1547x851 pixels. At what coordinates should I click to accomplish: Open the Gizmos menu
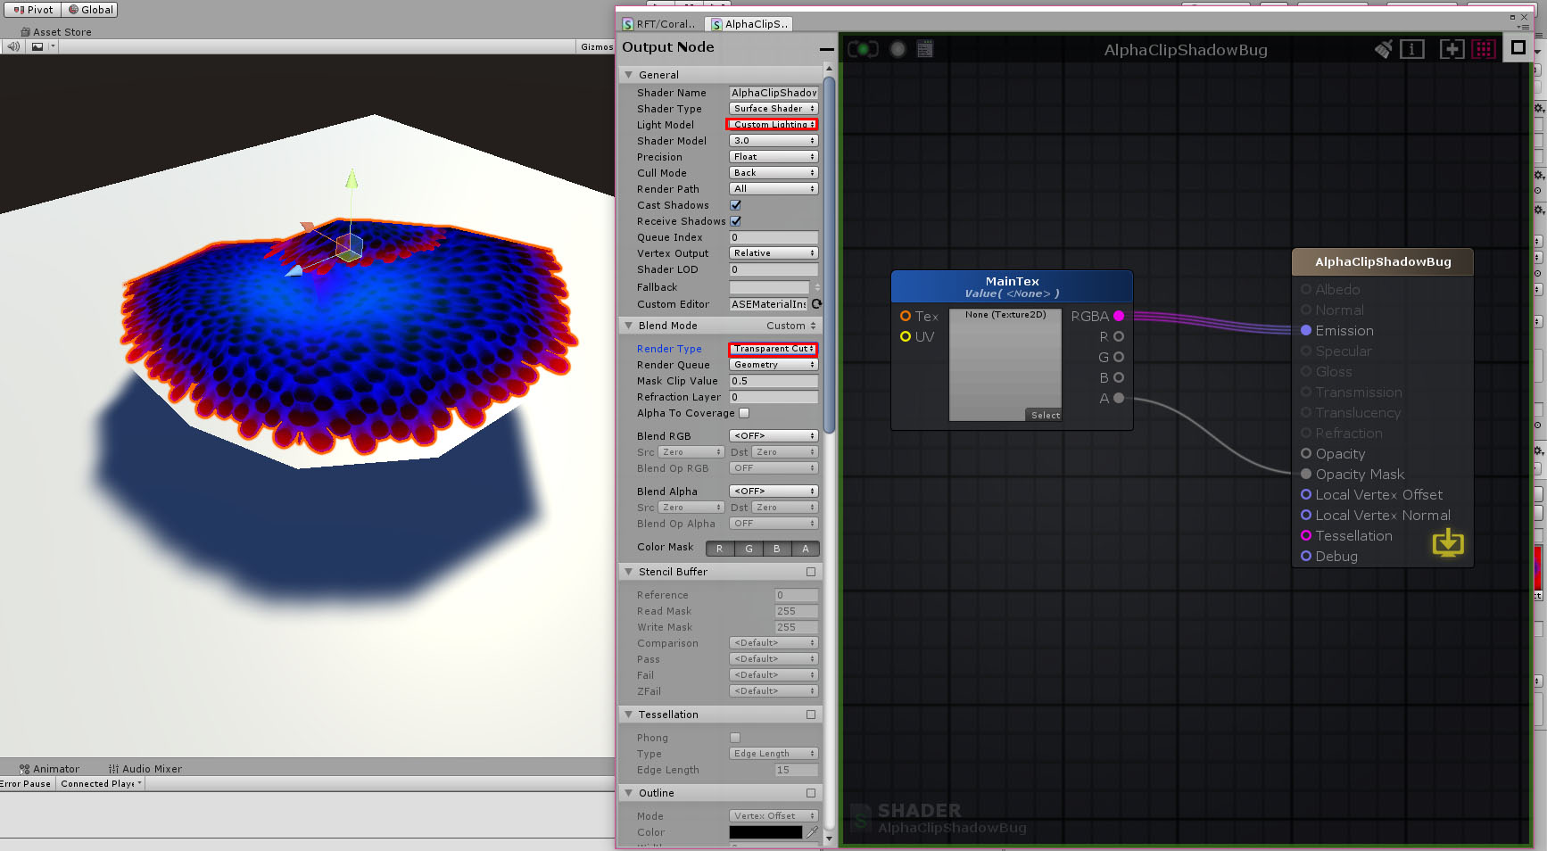(596, 46)
